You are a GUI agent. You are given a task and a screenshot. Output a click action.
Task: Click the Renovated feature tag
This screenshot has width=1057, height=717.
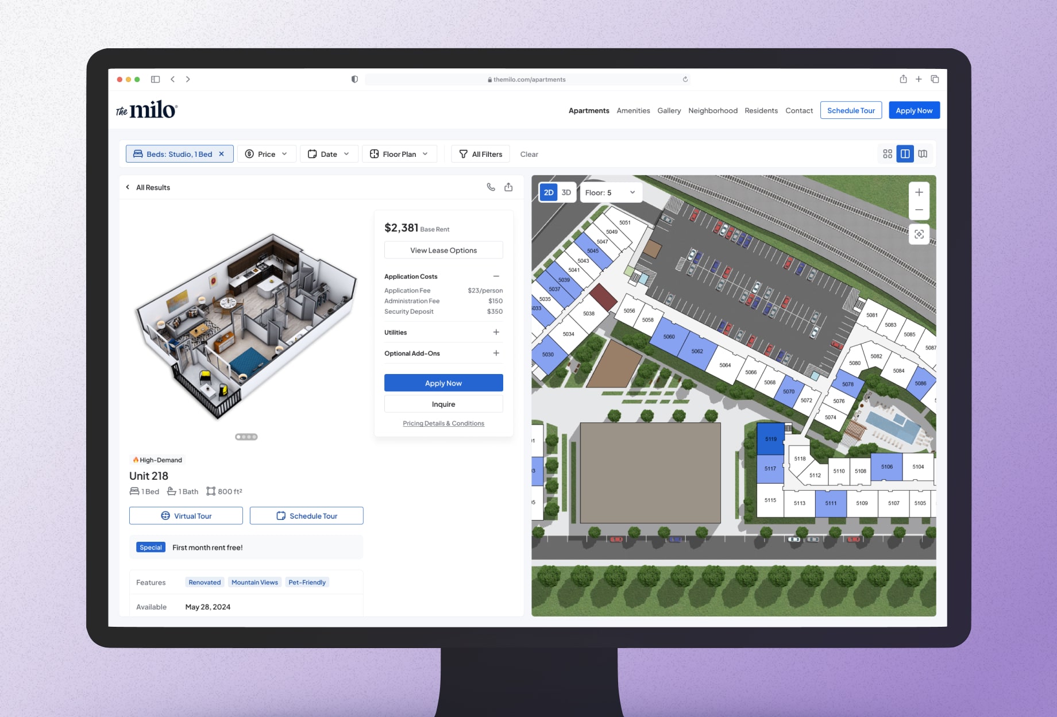coord(205,582)
